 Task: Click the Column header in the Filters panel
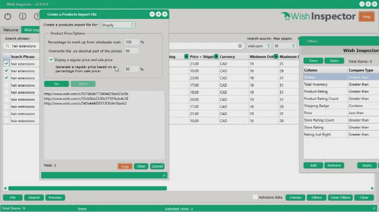[325, 70]
